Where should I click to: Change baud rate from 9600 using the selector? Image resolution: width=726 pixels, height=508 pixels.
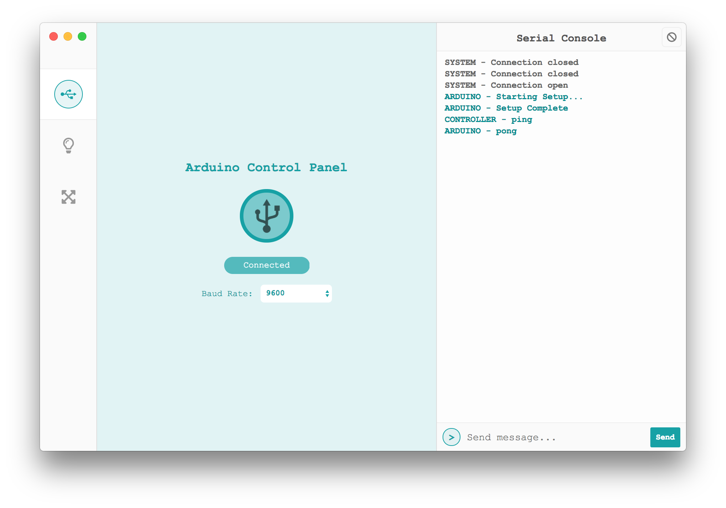tap(296, 293)
